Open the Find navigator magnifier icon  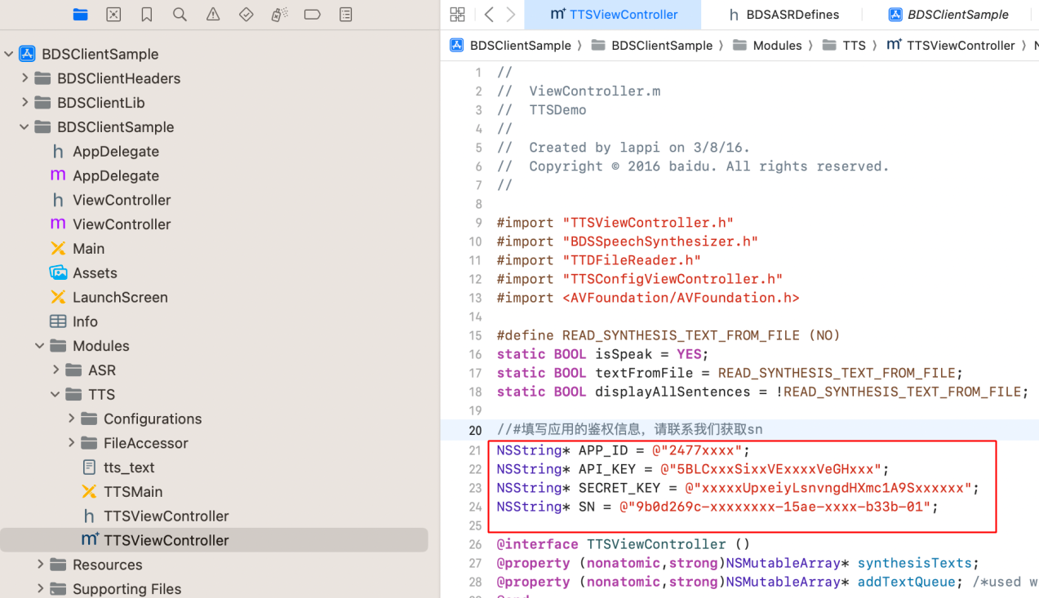point(180,15)
